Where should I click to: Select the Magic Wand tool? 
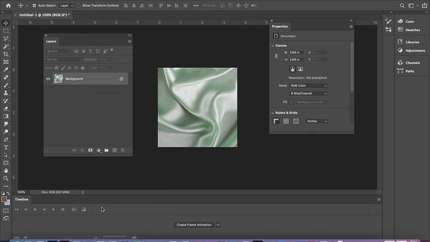pyautogui.click(x=6, y=46)
